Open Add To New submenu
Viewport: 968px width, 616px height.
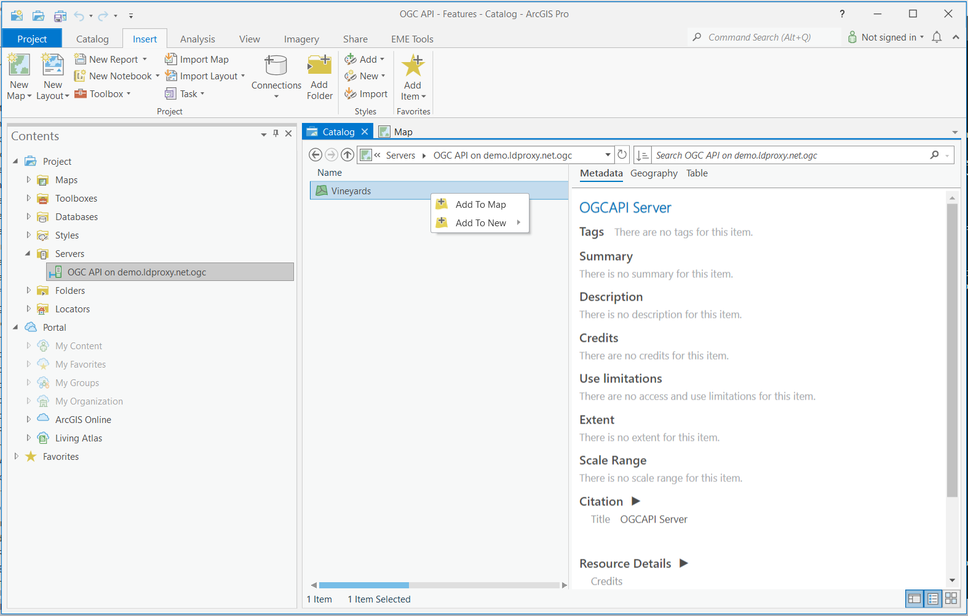point(480,223)
